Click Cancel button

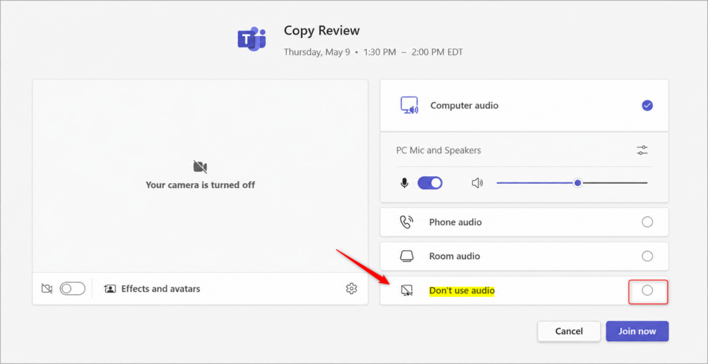[x=569, y=332]
